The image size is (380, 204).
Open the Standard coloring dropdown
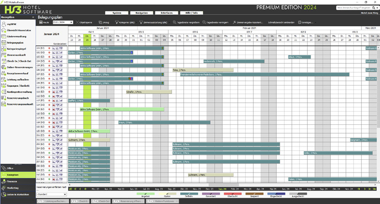tap(65, 194)
